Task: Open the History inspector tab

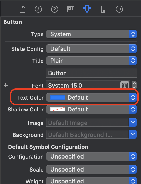Action: click(x=38, y=9)
